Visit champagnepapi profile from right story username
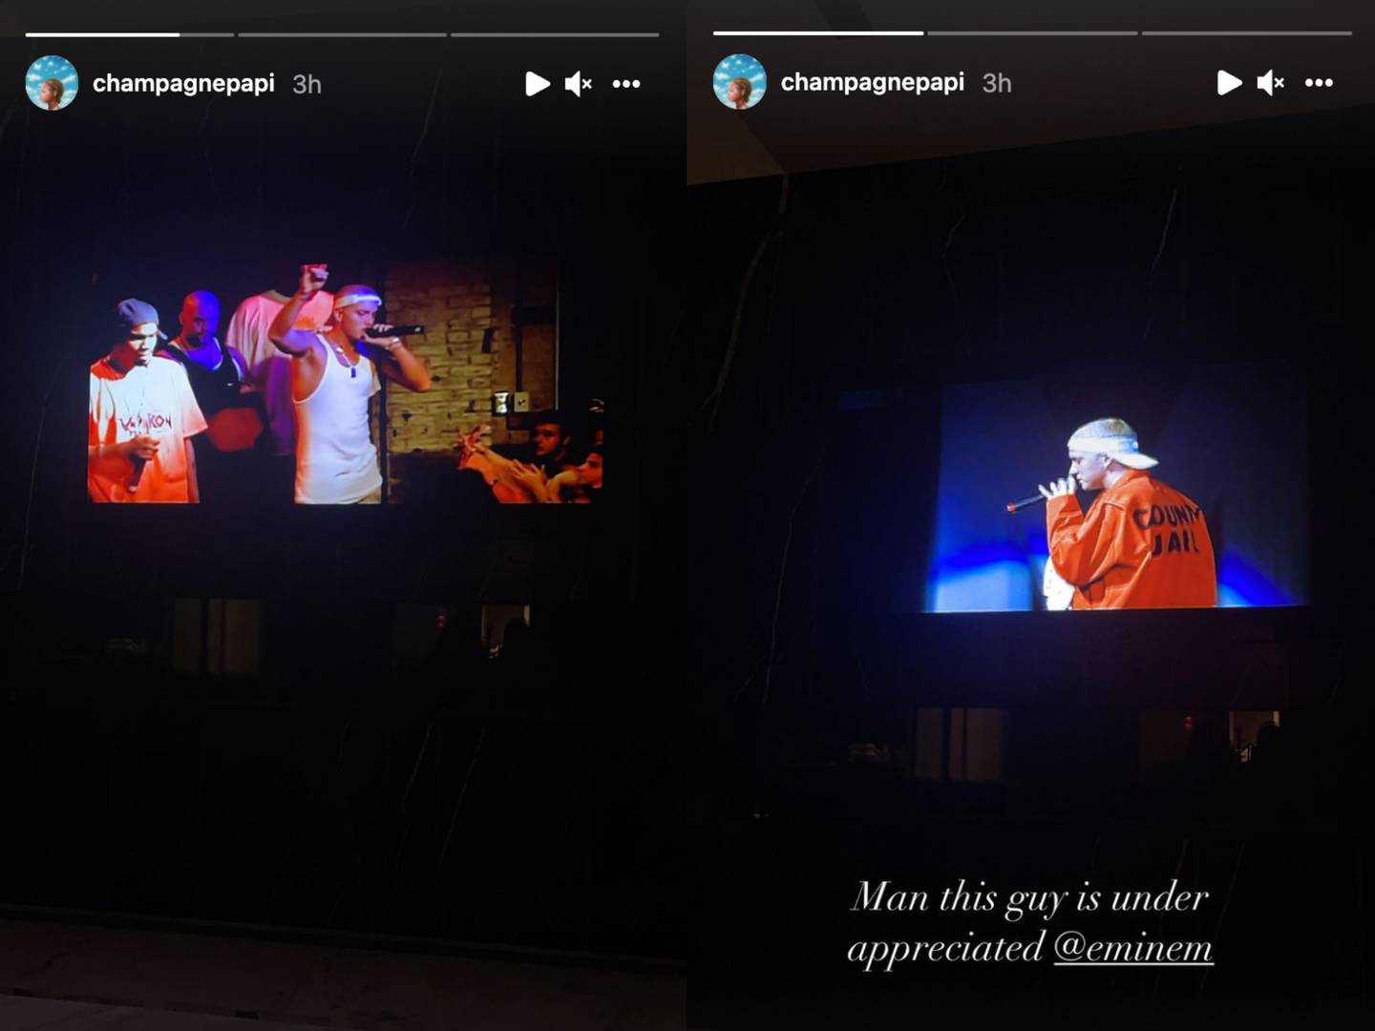Image resolution: width=1375 pixels, height=1031 pixels. click(x=873, y=82)
